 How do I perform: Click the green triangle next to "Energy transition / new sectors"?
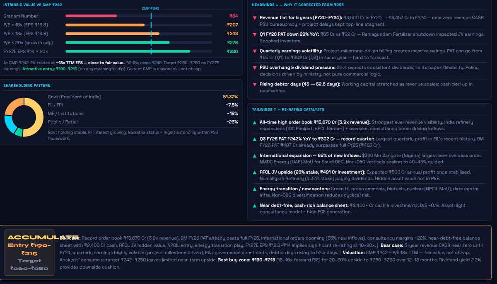(x=254, y=189)
